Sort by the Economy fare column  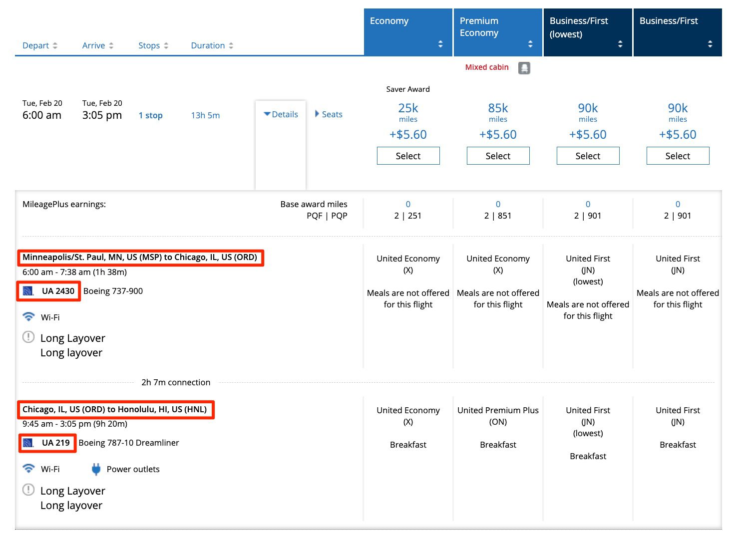pyautogui.click(x=440, y=44)
